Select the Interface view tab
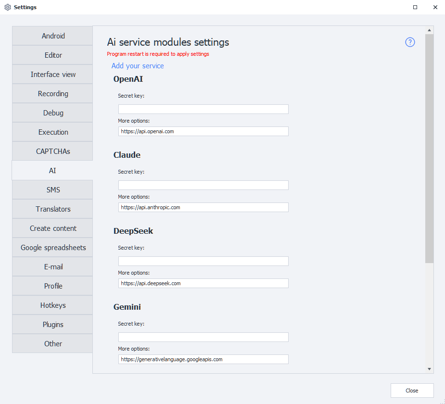The image size is (445, 404). (x=52, y=75)
